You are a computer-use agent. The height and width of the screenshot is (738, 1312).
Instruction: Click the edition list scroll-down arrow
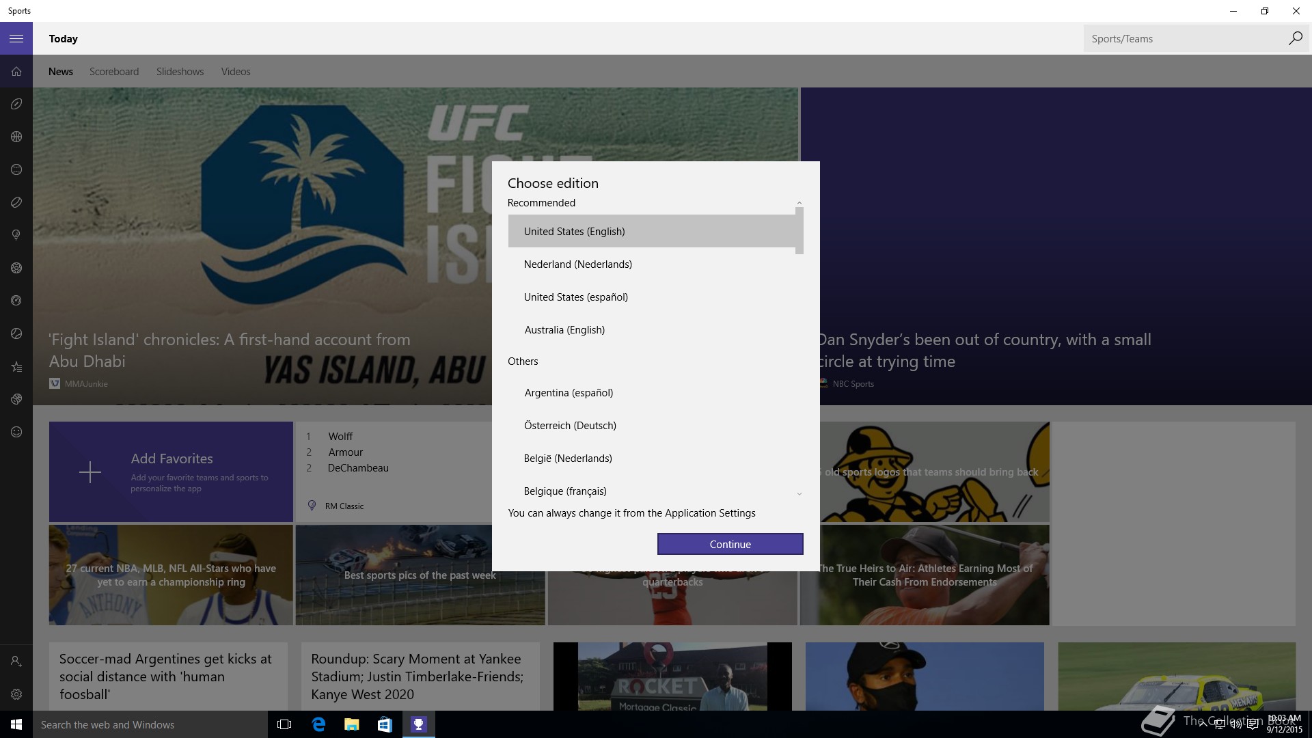point(799,493)
